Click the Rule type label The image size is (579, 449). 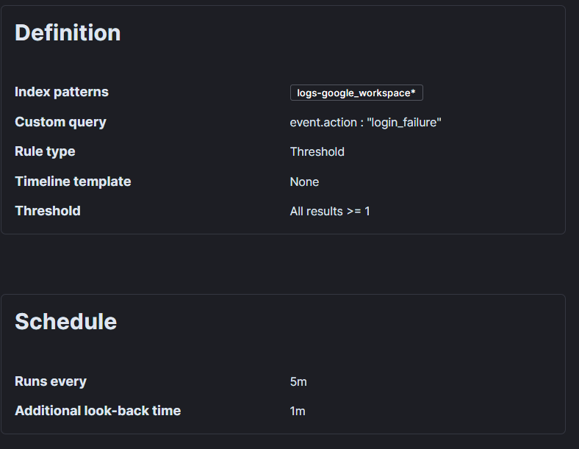[x=45, y=151]
